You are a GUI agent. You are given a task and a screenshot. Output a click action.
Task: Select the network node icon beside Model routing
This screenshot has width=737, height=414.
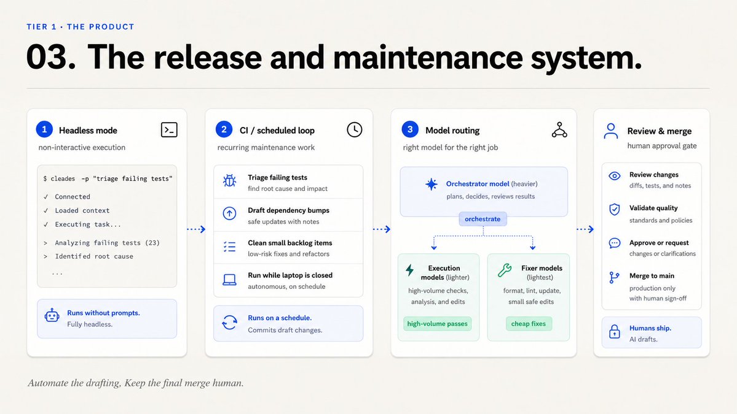[x=559, y=130]
